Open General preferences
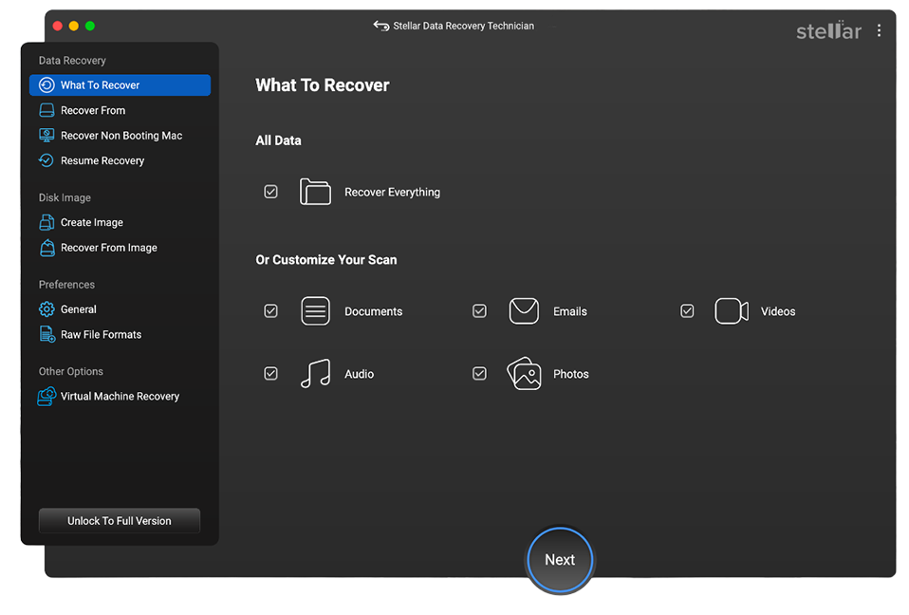Image resolution: width=909 pixels, height=615 pixels. point(120,309)
